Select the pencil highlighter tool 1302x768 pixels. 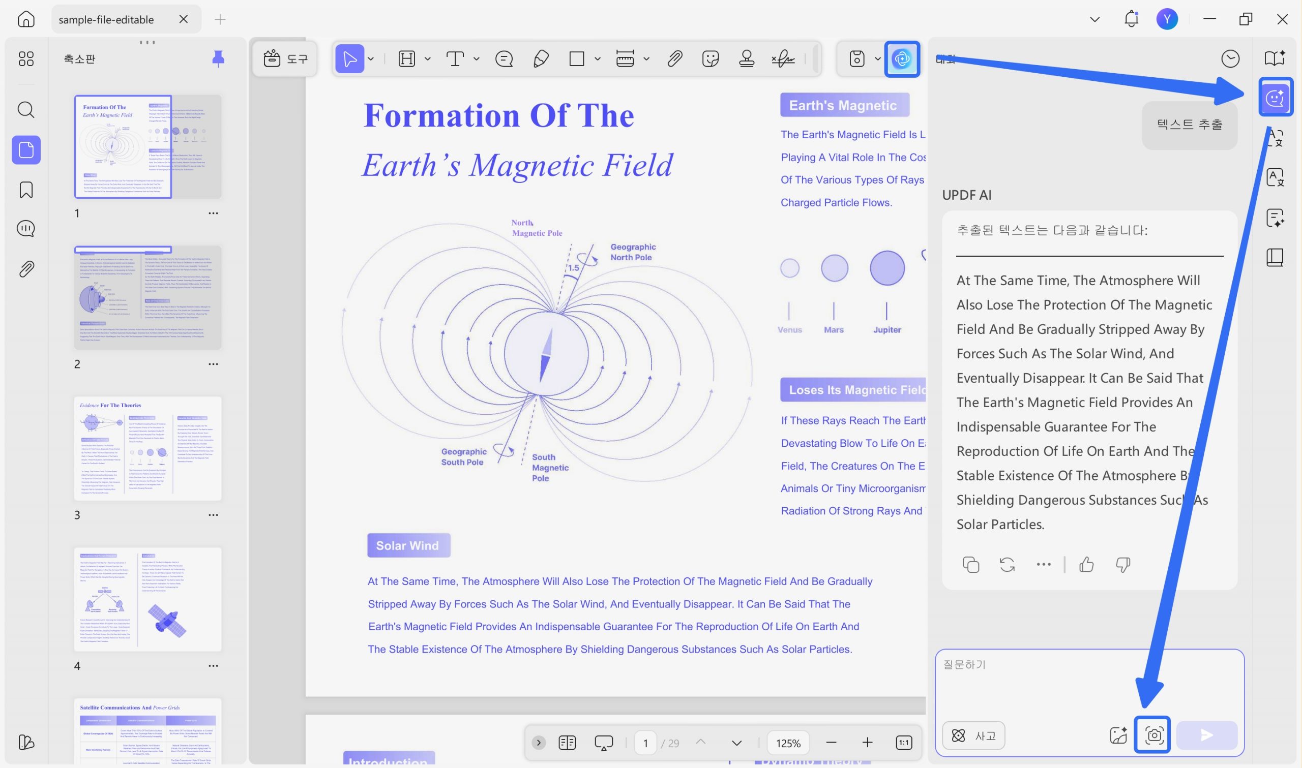point(541,58)
